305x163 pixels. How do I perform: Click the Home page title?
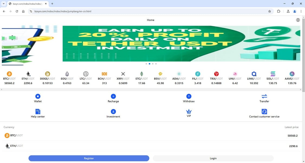point(151,20)
